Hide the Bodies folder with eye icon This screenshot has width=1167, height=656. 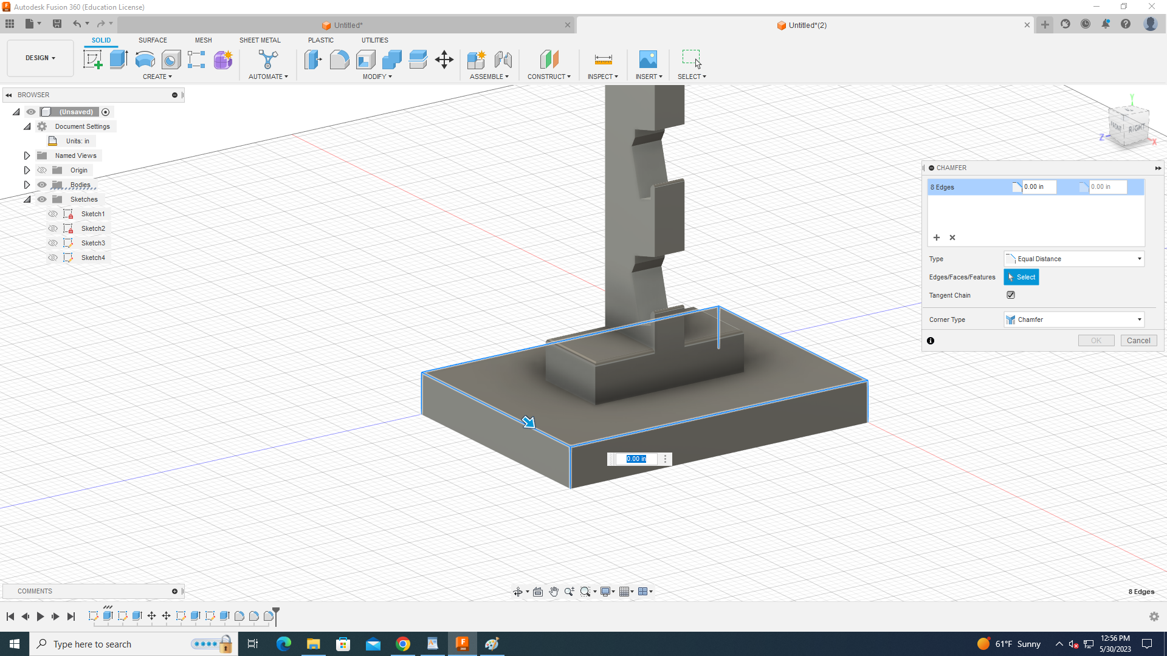point(42,185)
